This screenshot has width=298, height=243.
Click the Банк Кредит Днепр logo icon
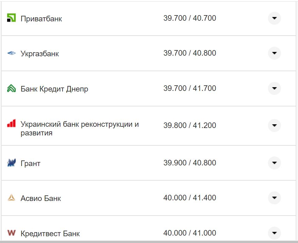coord(11,88)
